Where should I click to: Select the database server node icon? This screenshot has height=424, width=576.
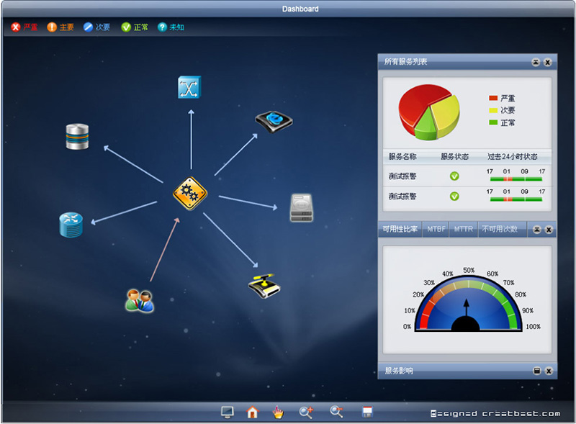click(76, 137)
